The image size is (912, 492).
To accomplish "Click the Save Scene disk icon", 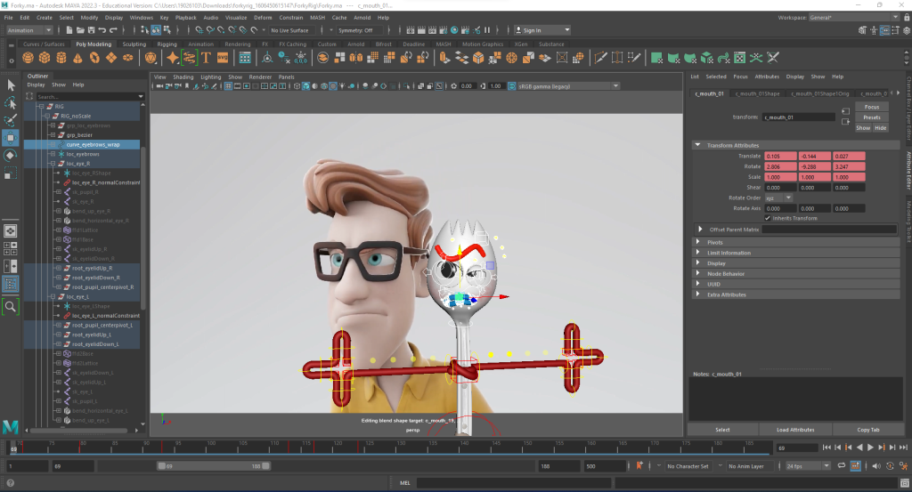I will (x=92, y=30).
